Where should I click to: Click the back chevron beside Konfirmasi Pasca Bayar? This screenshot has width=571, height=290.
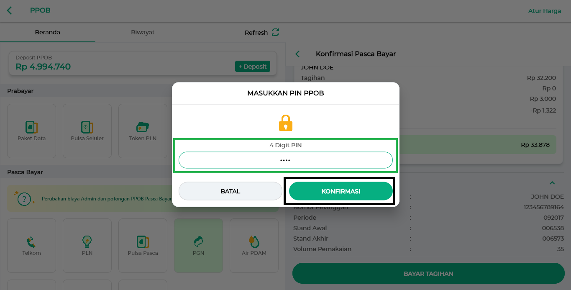tap(298, 54)
